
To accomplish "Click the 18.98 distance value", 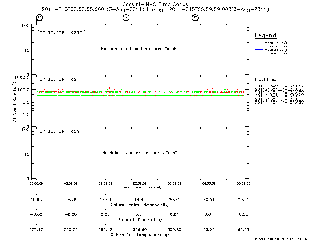I will click(36, 199).
